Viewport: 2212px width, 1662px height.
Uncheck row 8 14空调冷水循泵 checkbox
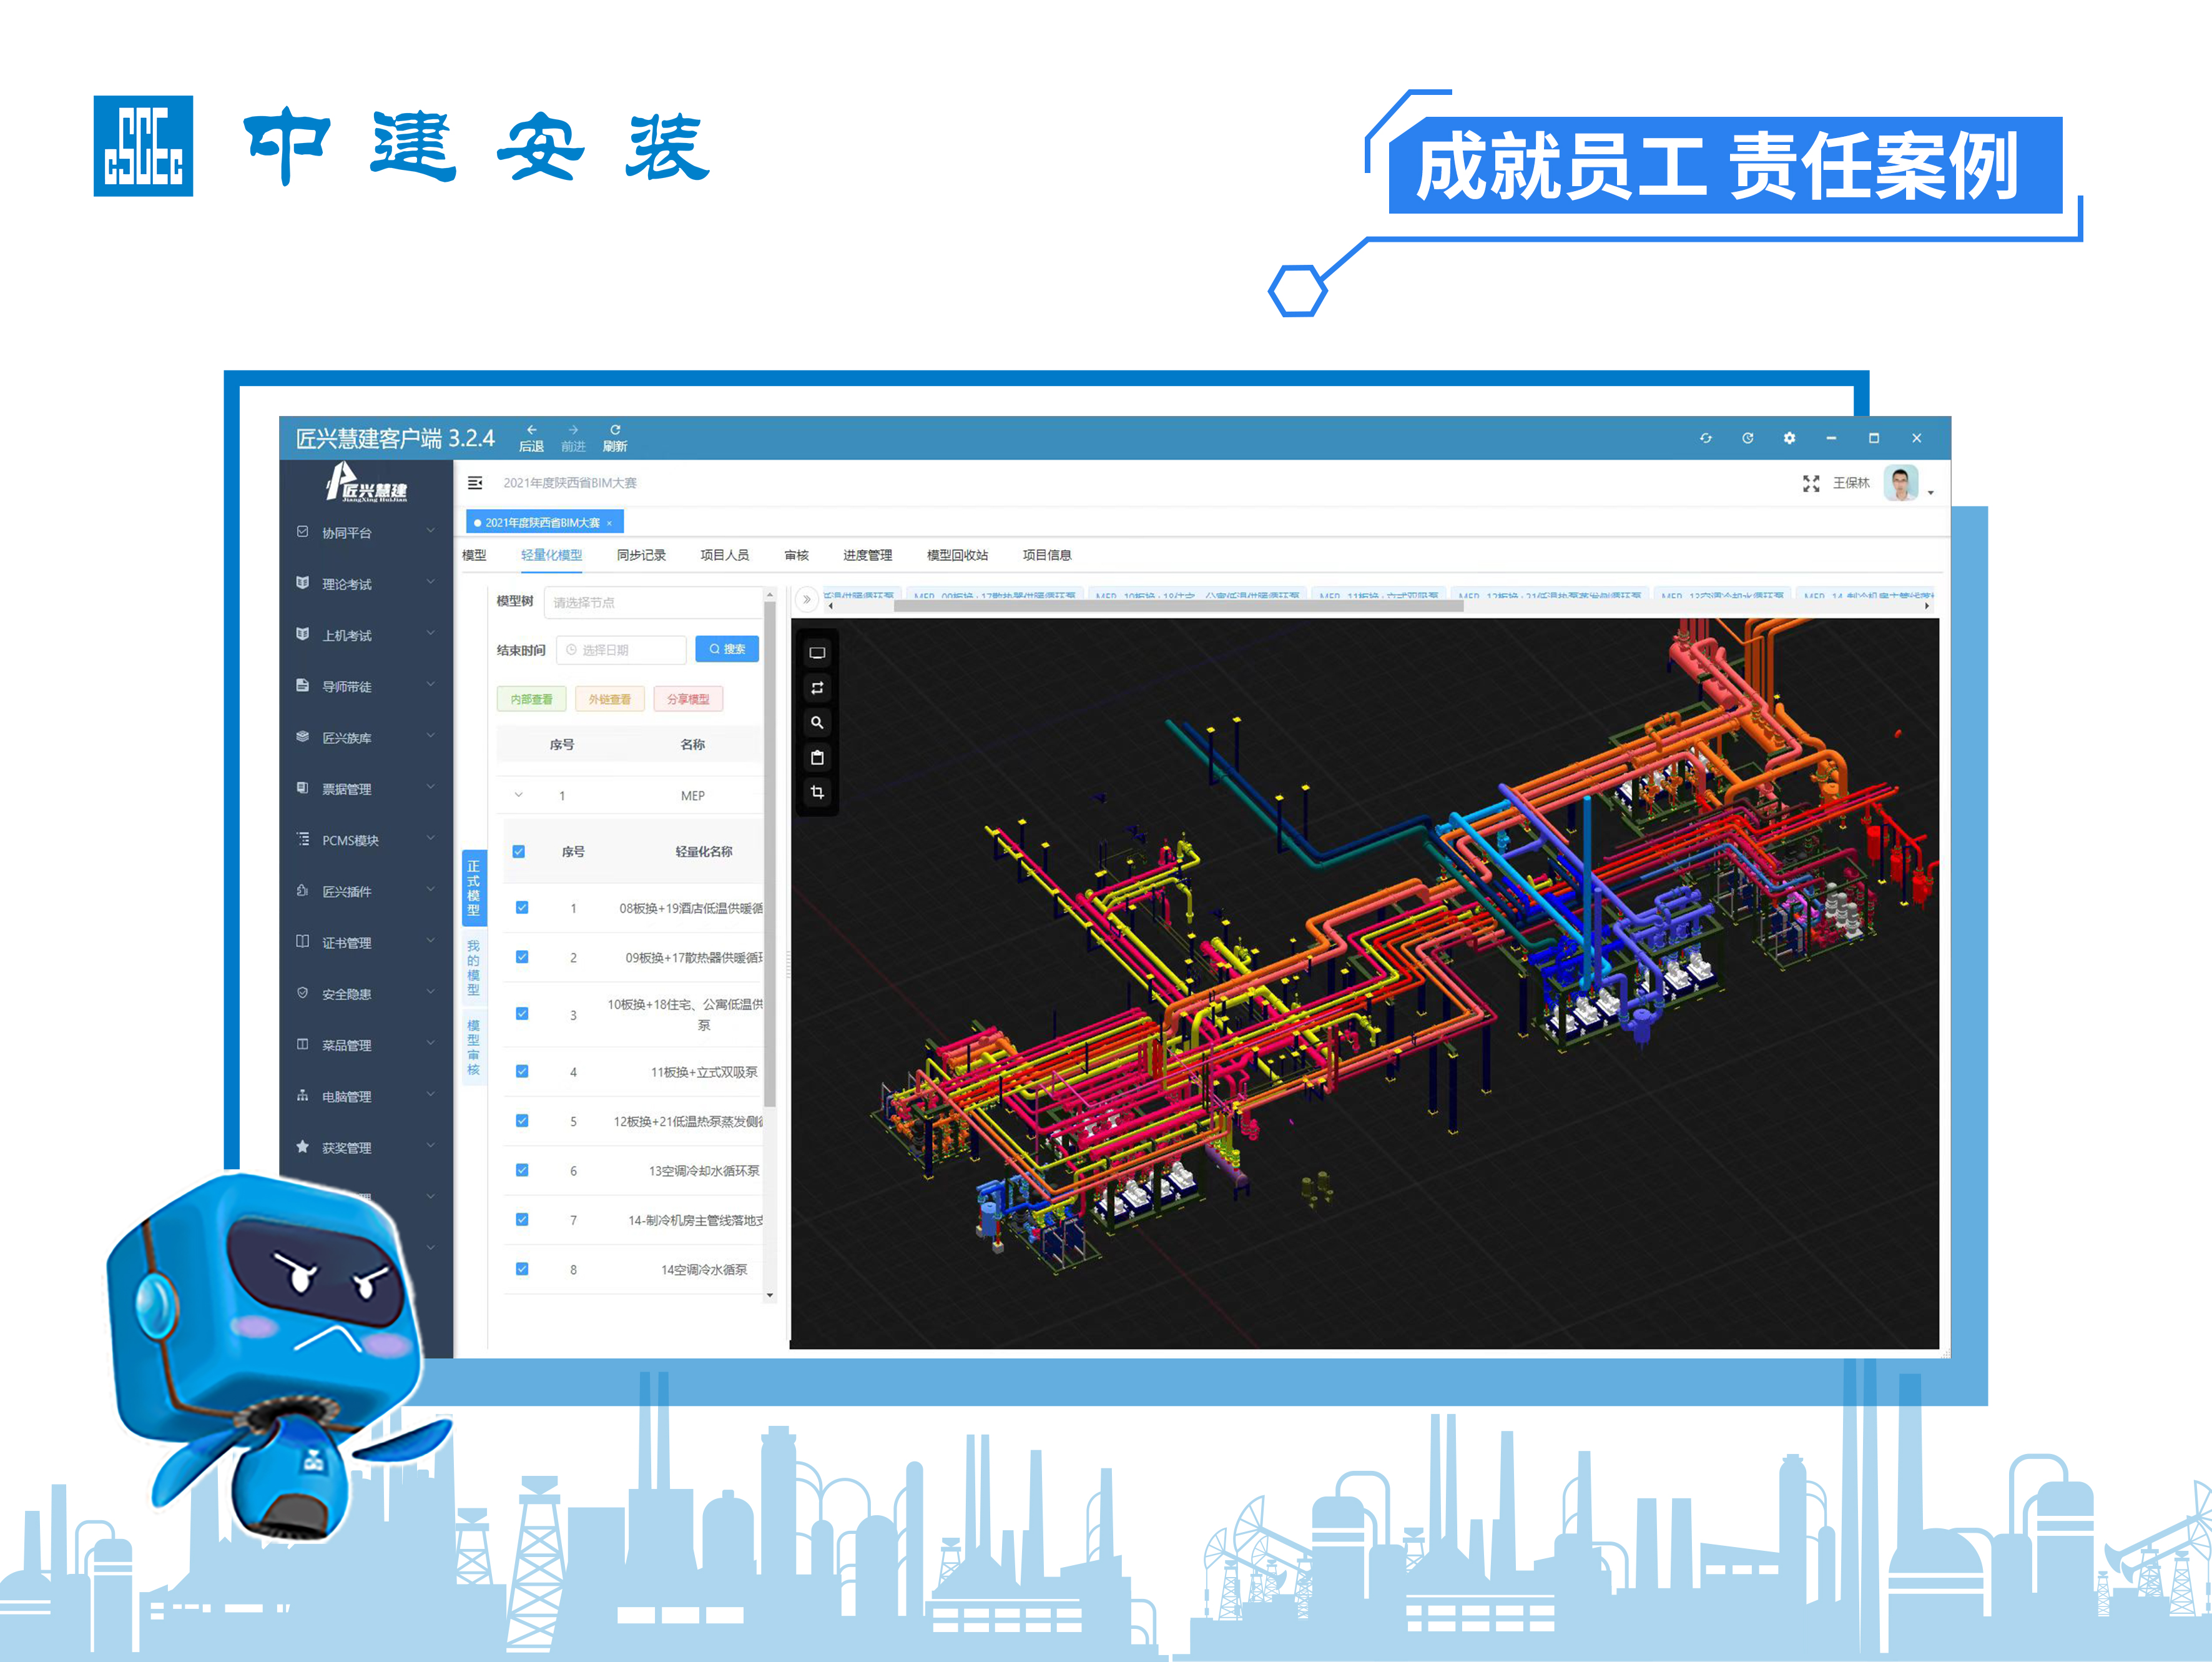click(x=522, y=1269)
